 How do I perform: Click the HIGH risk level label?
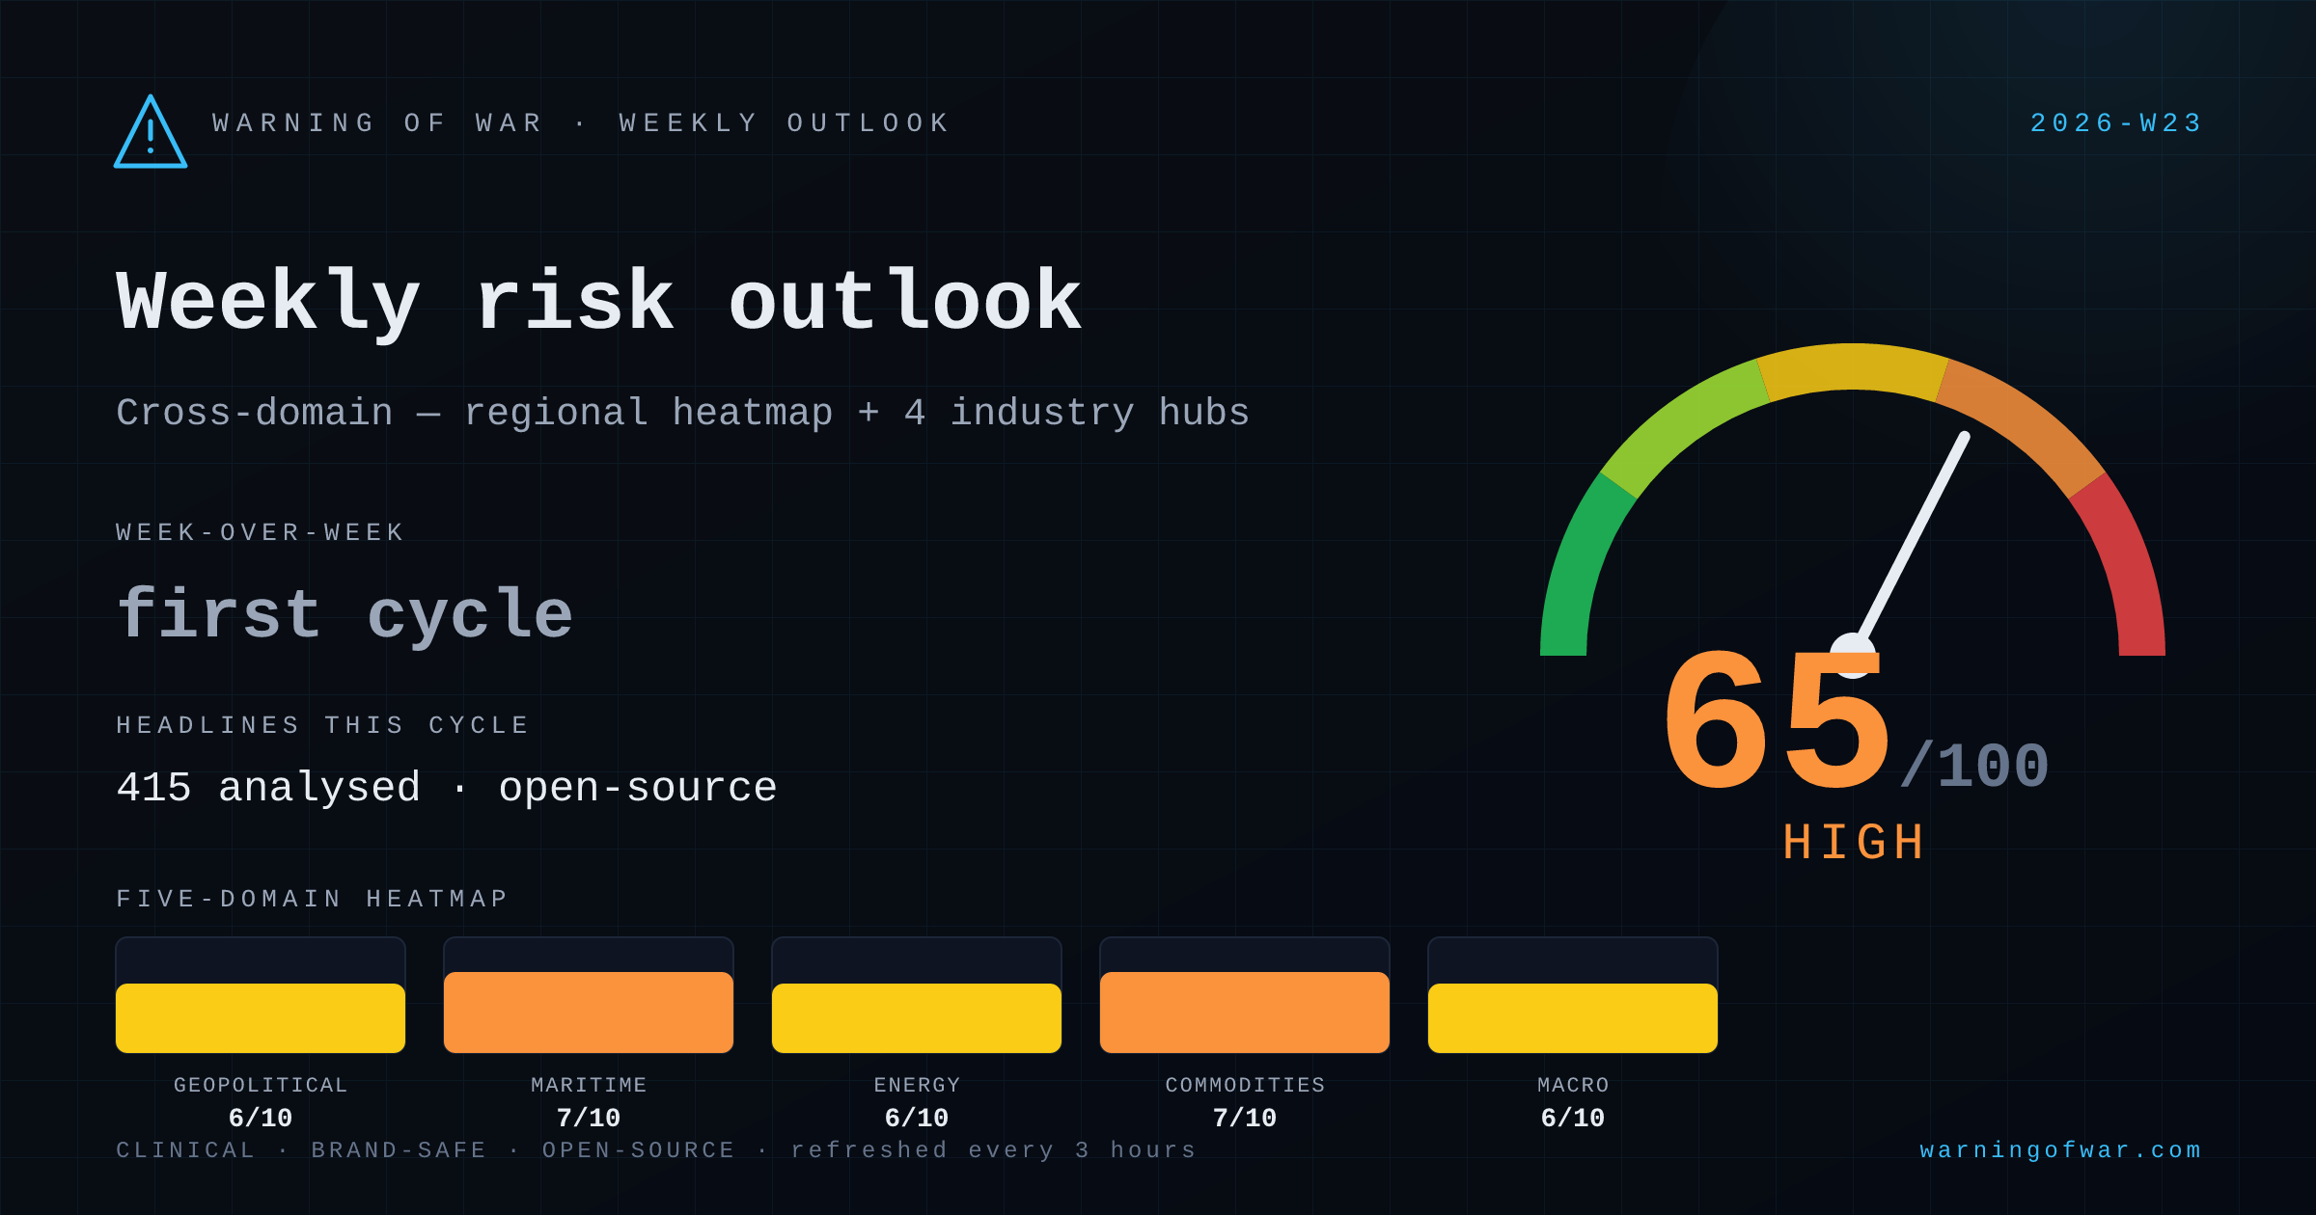pyautogui.click(x=1853, y=842)
